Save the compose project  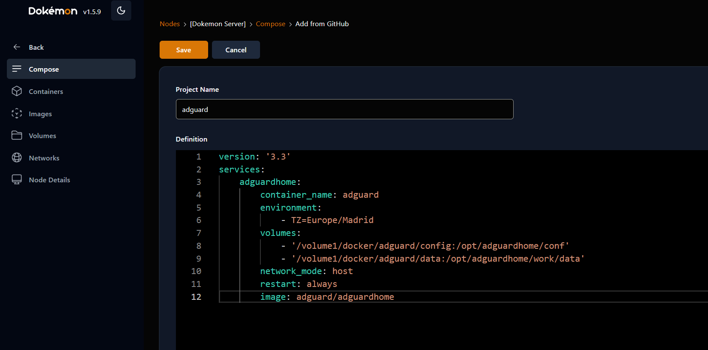(x=184, y=50)
